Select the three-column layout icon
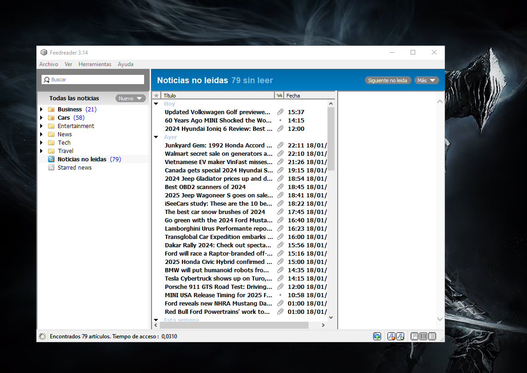 coord(423,336)
